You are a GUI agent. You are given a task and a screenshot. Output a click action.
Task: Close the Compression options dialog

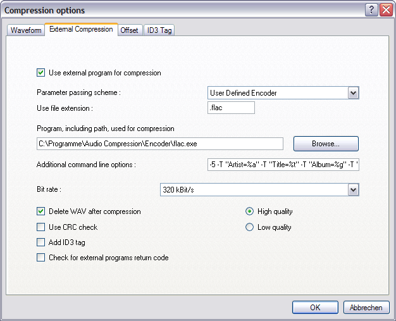click(x=387, y=10)
